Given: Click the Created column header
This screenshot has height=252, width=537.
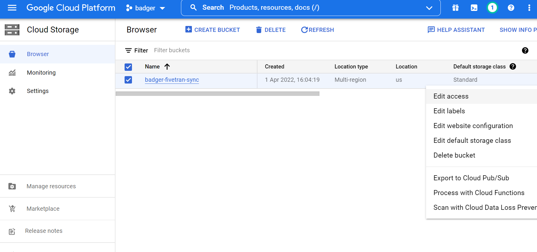Looking at the screenshot, I should click(275, 67).
